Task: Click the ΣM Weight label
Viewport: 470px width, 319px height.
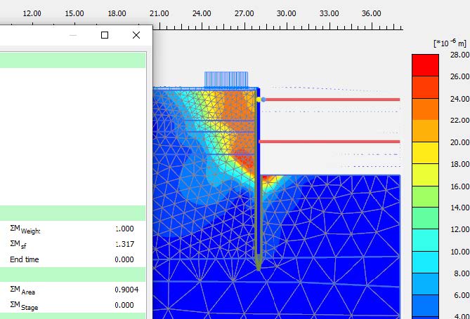Action: click(x=25, y=229)
